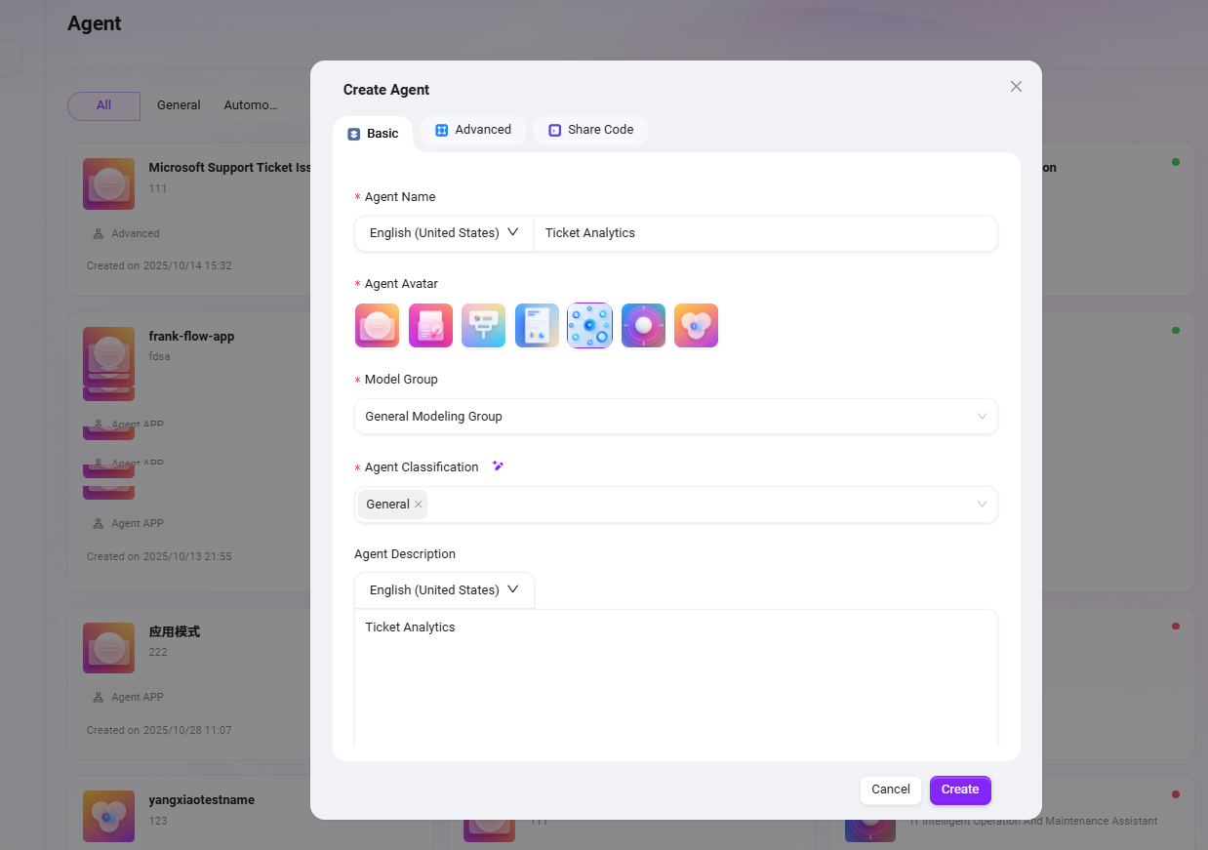This screenshot has width=1208, height=850.
Task: Choose the document report avatar
Action: pos(537,326)
